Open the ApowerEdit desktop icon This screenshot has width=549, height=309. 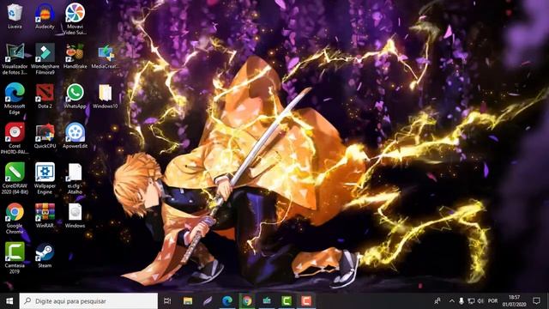75,136
